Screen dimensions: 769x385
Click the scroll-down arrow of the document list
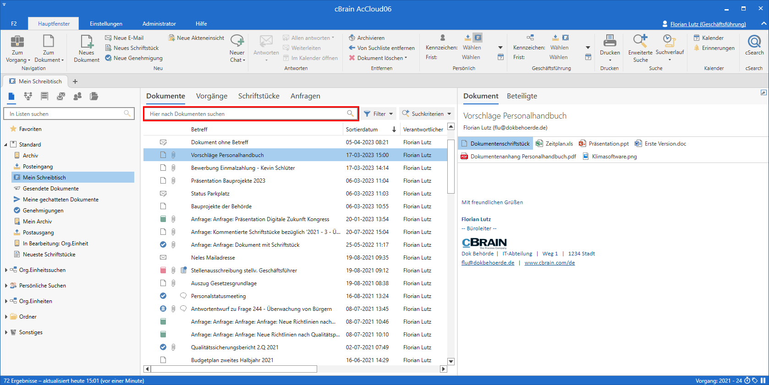pos(451,362)
